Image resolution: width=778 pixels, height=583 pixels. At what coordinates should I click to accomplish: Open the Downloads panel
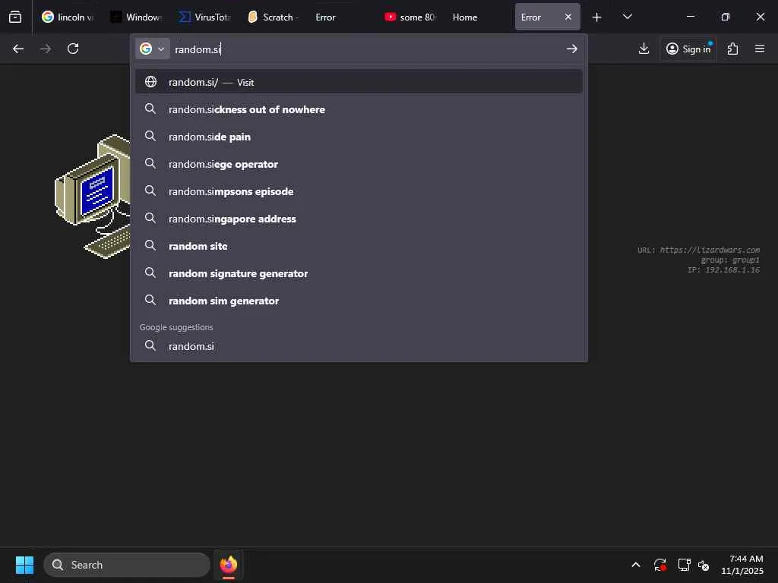644,49
